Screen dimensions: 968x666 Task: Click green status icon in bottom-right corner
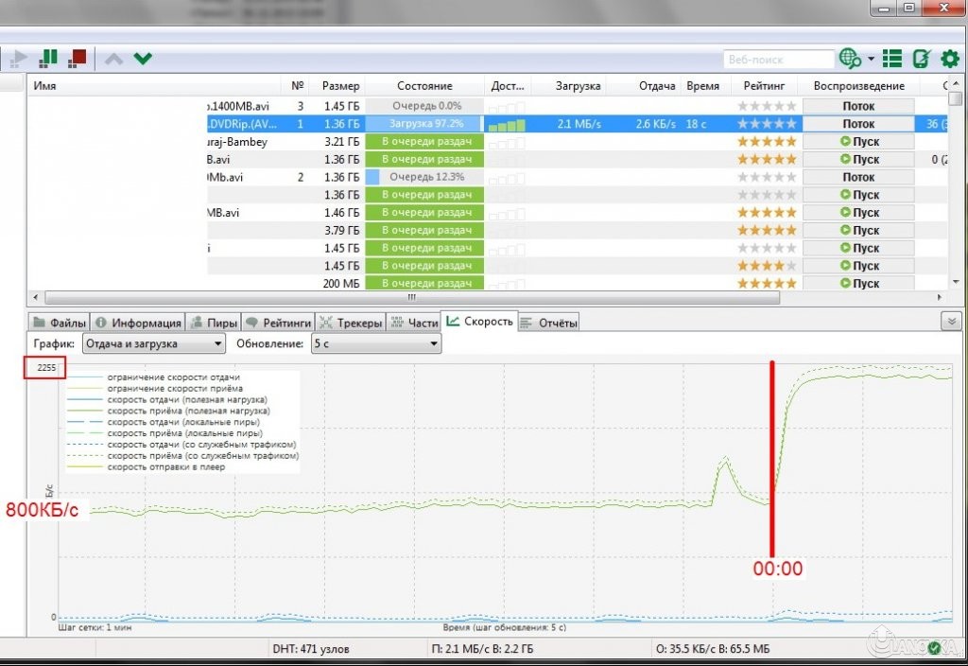pos(934,648)
